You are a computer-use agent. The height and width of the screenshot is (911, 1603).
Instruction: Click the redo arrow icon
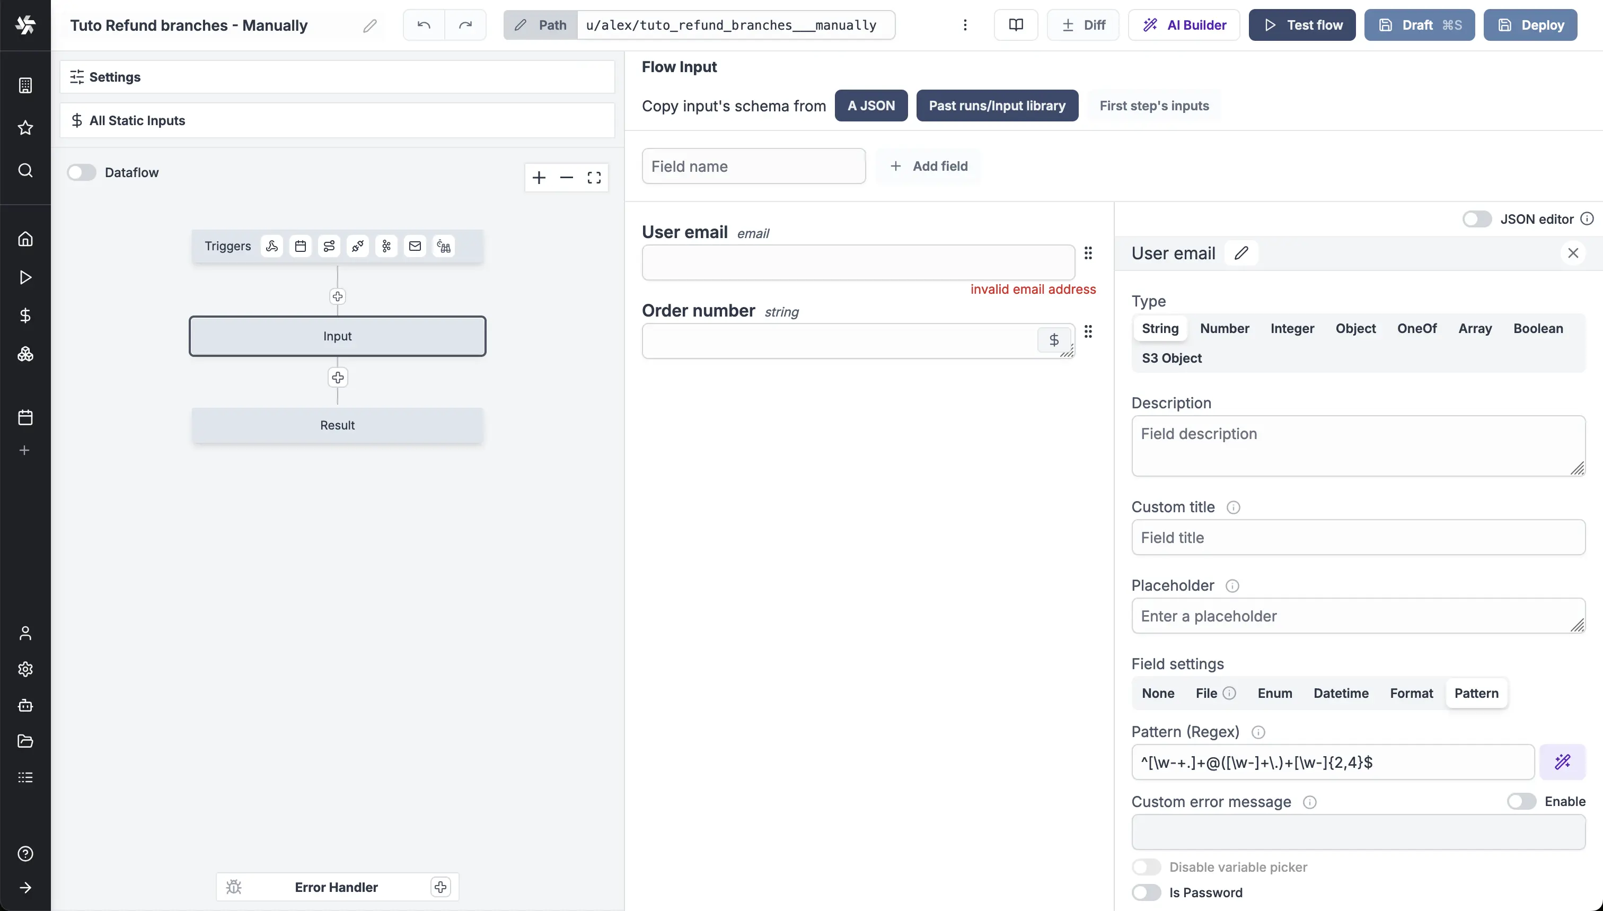[x=464, y=24]
